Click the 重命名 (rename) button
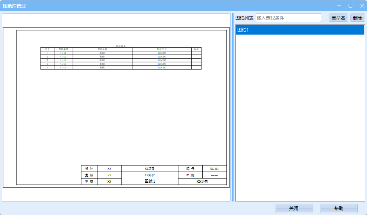 [338, 18]
